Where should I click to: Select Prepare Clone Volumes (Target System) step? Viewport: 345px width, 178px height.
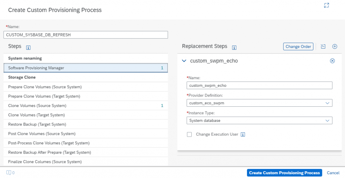[x=86, y=96]
